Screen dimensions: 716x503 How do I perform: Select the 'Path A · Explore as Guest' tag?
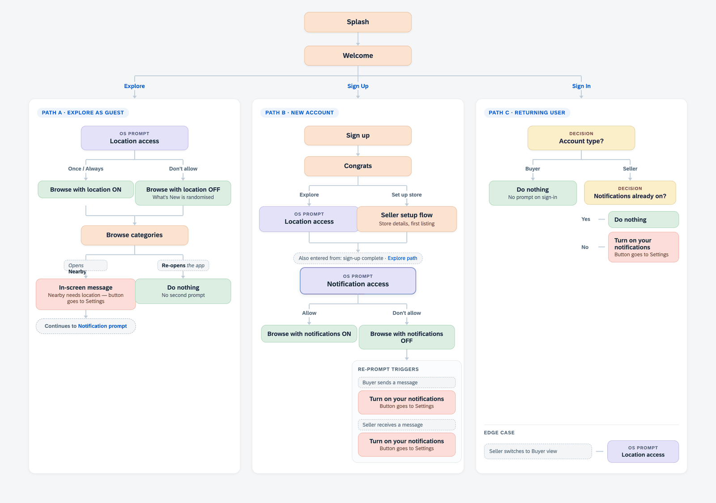click(x=83, y=113)
